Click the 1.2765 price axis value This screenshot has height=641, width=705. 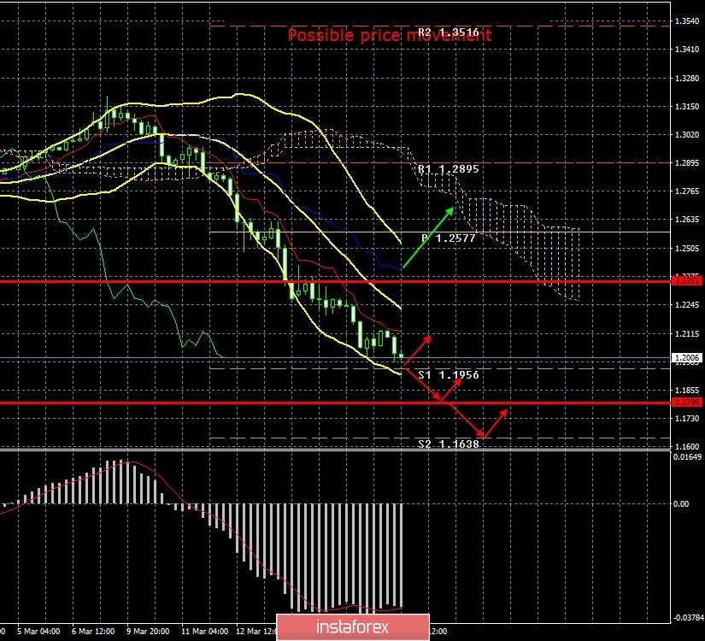click(687, 191)
